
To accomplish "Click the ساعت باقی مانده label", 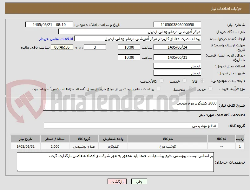I will [x=35, y=47].
